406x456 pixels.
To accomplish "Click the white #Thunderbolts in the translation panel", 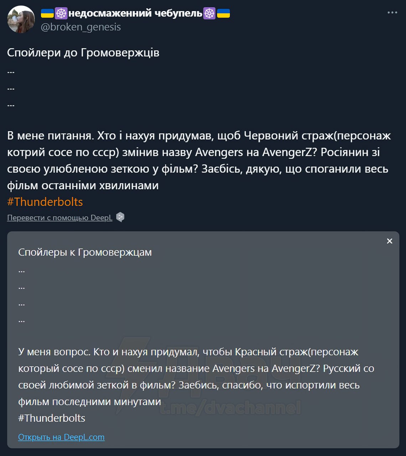I will tap(52, 418).
